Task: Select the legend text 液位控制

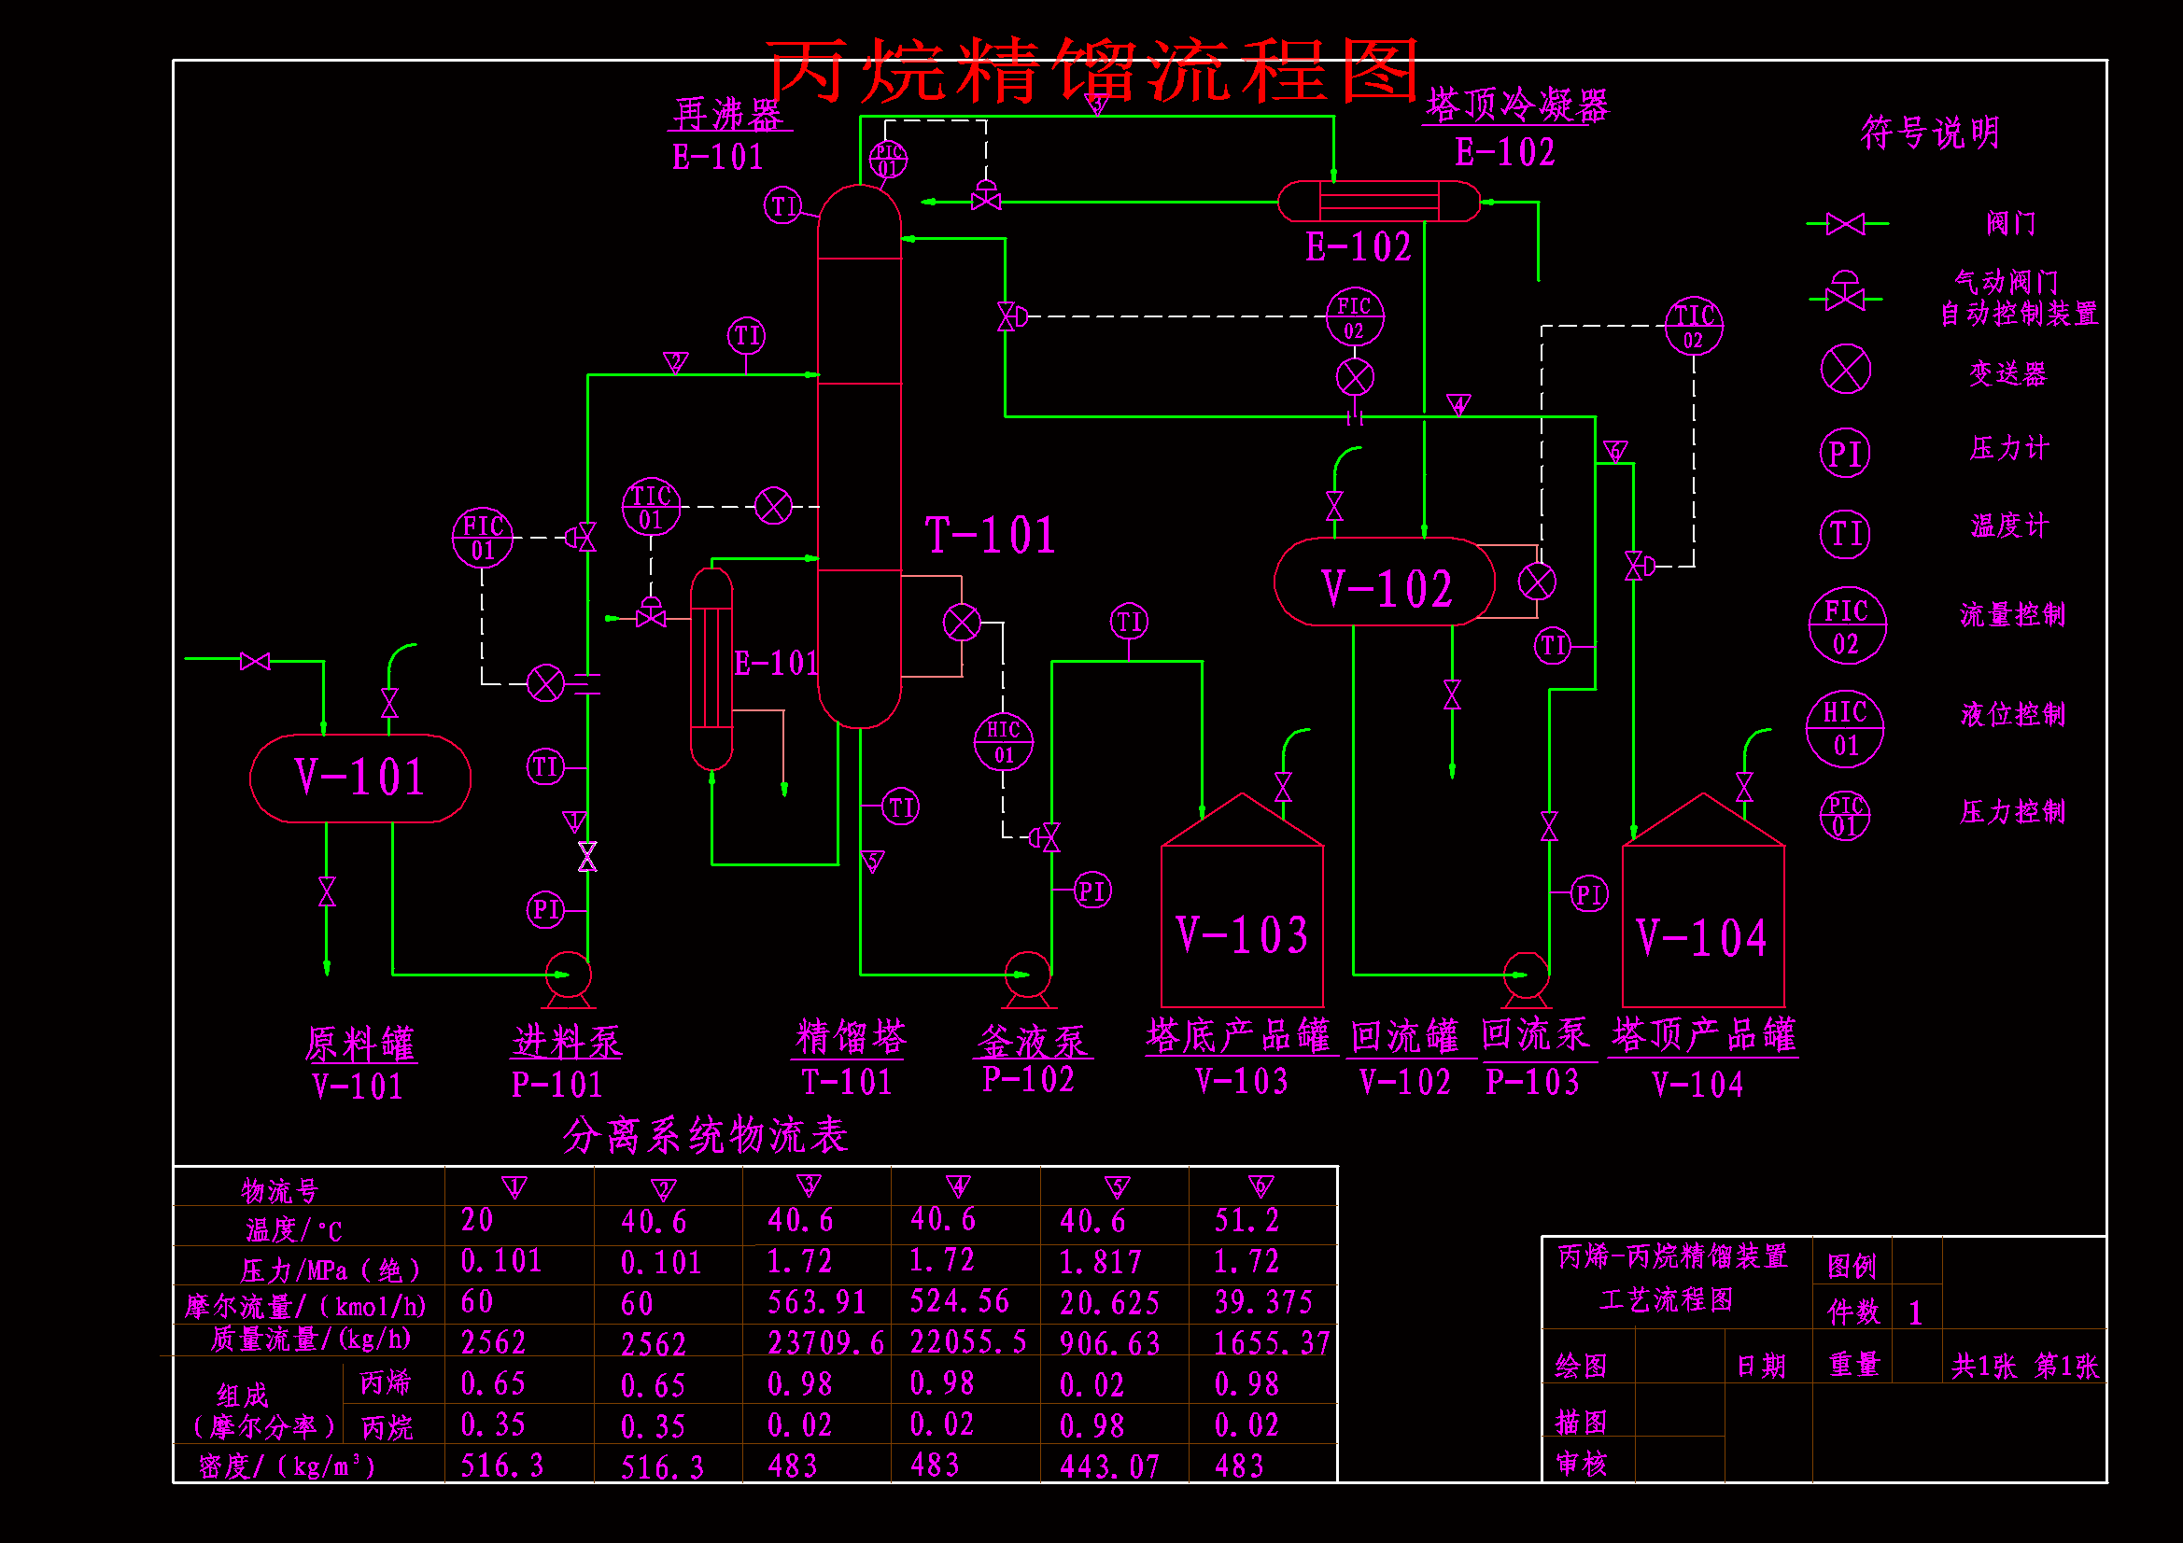Action: 2013,714
